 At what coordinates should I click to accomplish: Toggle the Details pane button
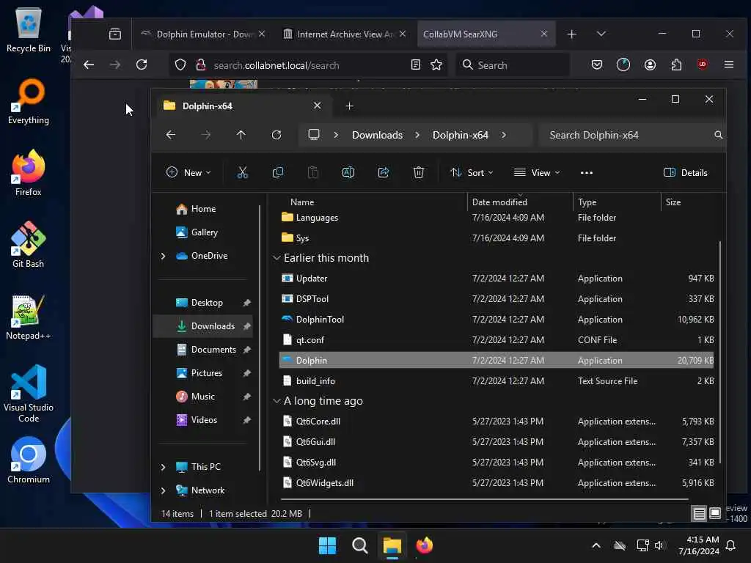(686, 173)
